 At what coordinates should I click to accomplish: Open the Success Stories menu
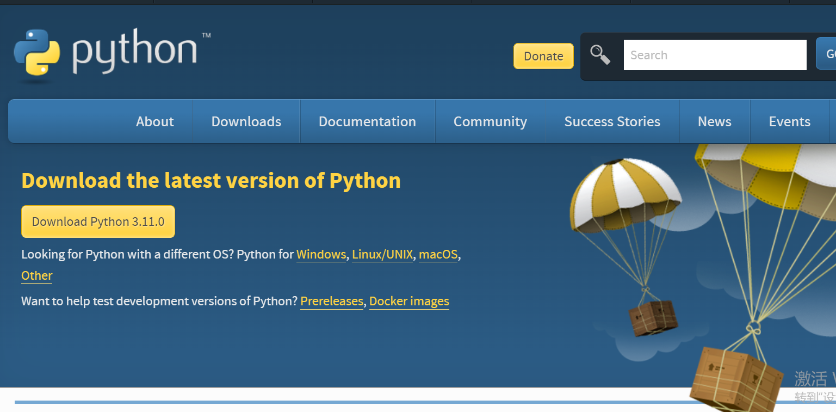click(x=612, y=121)
